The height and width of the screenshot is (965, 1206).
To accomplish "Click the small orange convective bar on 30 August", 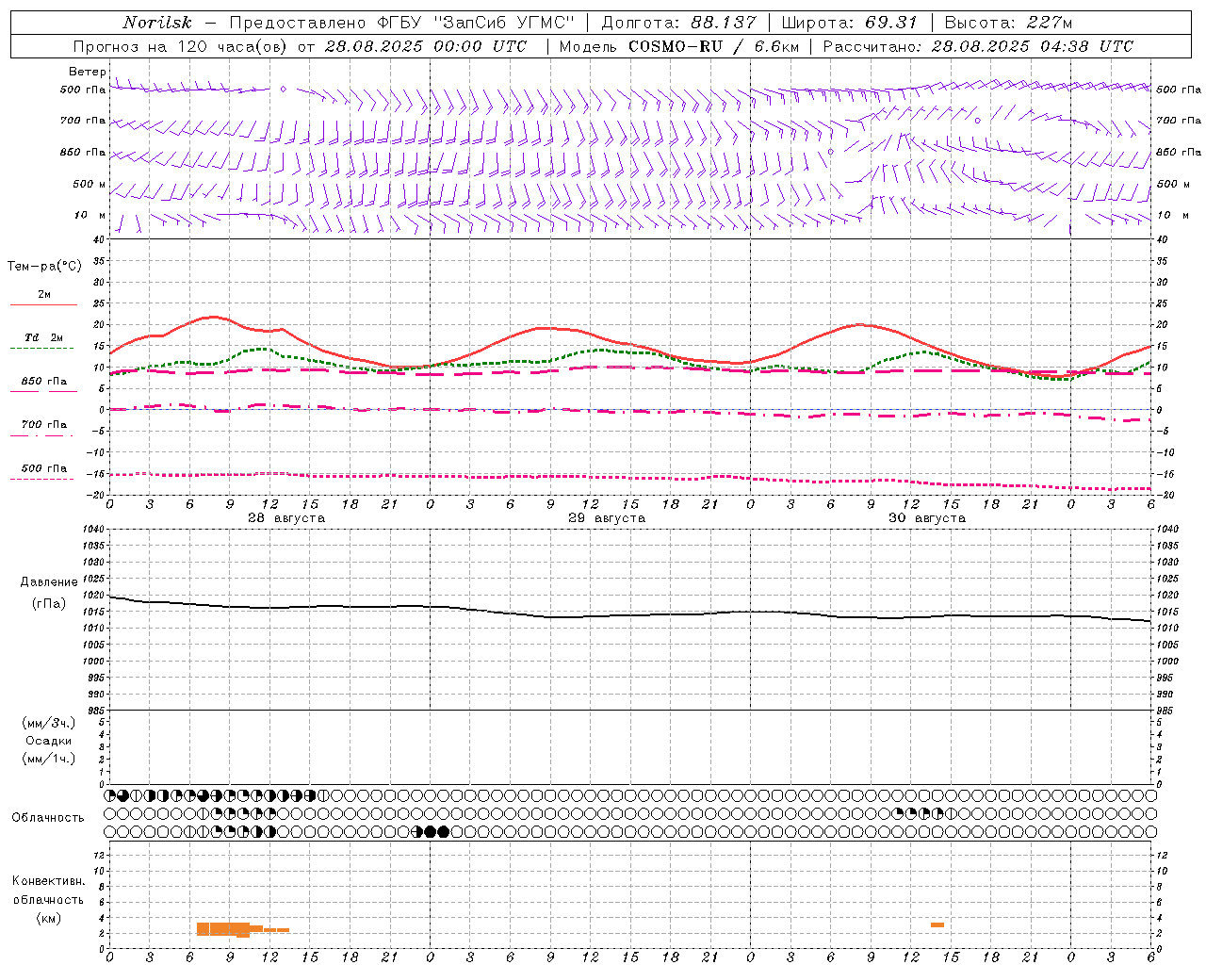I will [x=937, y=924].
